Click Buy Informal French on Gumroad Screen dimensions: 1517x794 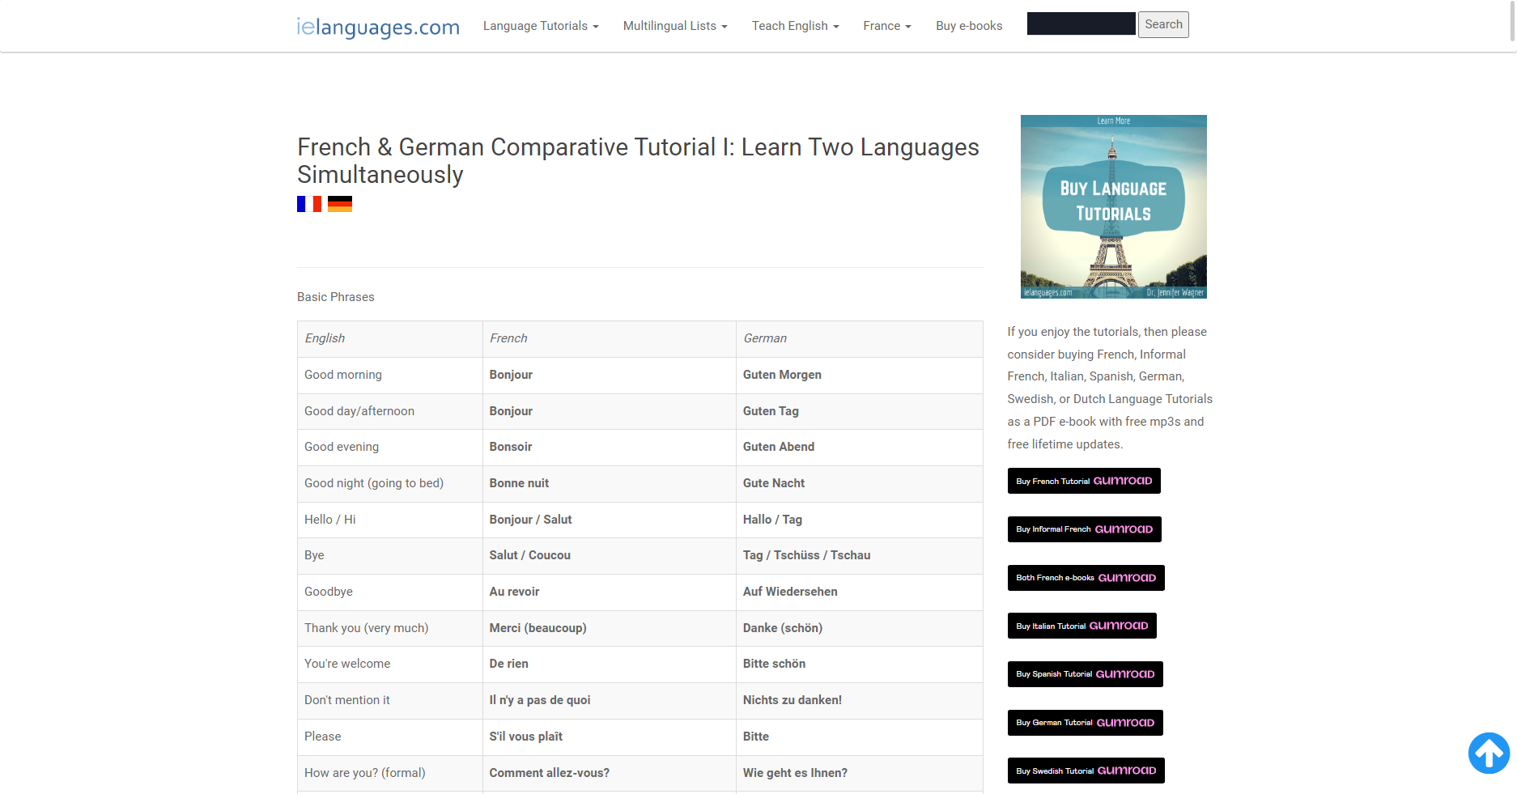pyautogui.click(x=1084, y=529)
